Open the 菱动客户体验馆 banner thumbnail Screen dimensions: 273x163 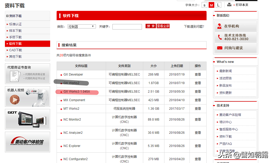[x=27, y=142]
